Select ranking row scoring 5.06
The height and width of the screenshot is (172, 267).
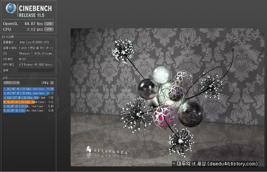29,110
